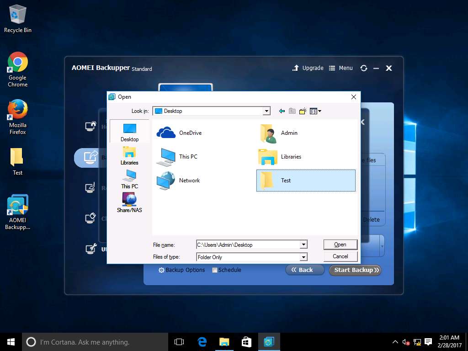Open Task View from the taskbar
This screenshot has width=468, height=351.
click(x=179, y=342)
